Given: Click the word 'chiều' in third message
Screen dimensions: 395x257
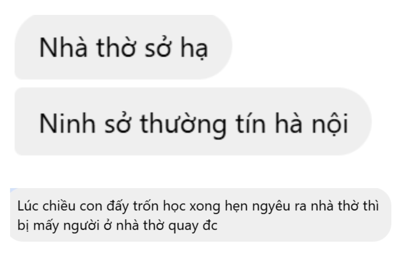Looking at the screenshot, I should coord(59,206).
